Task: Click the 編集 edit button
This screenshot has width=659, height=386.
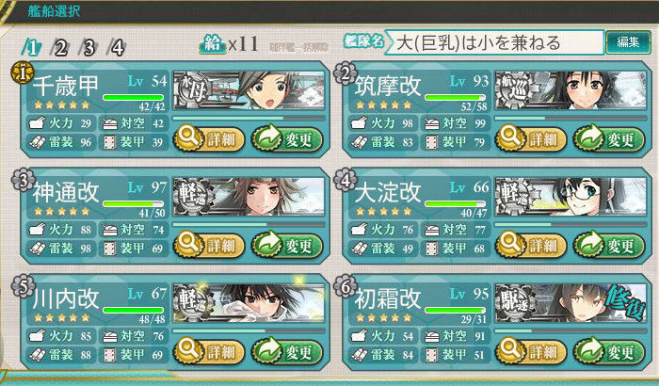Action: point(628,42)
